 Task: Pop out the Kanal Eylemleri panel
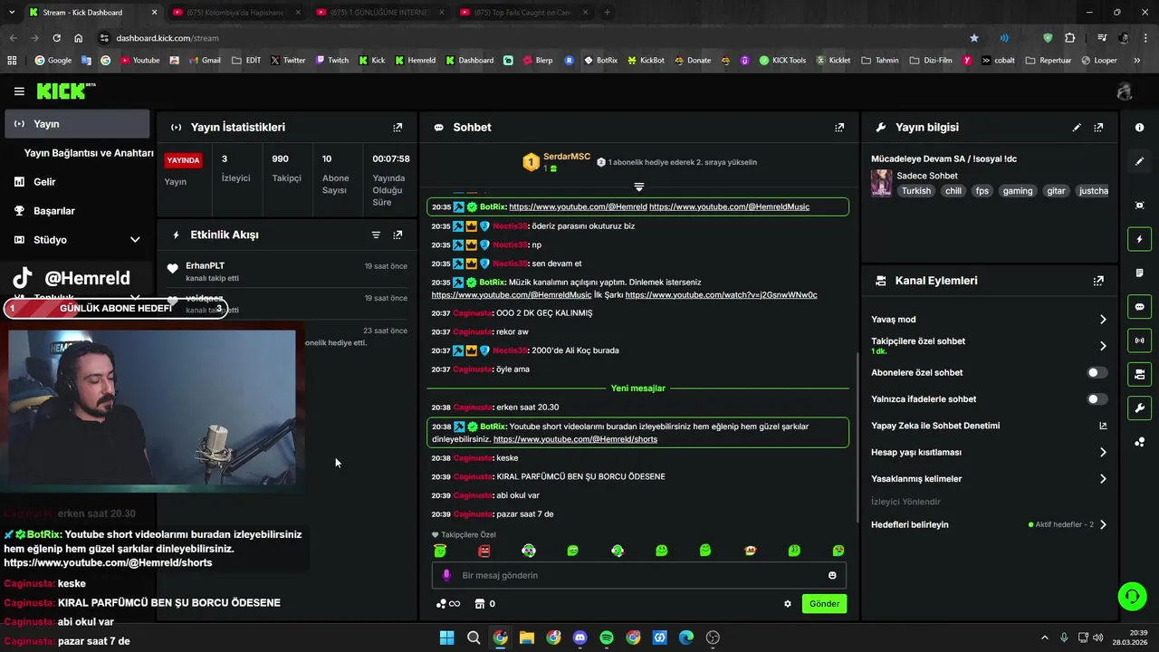1098,281
